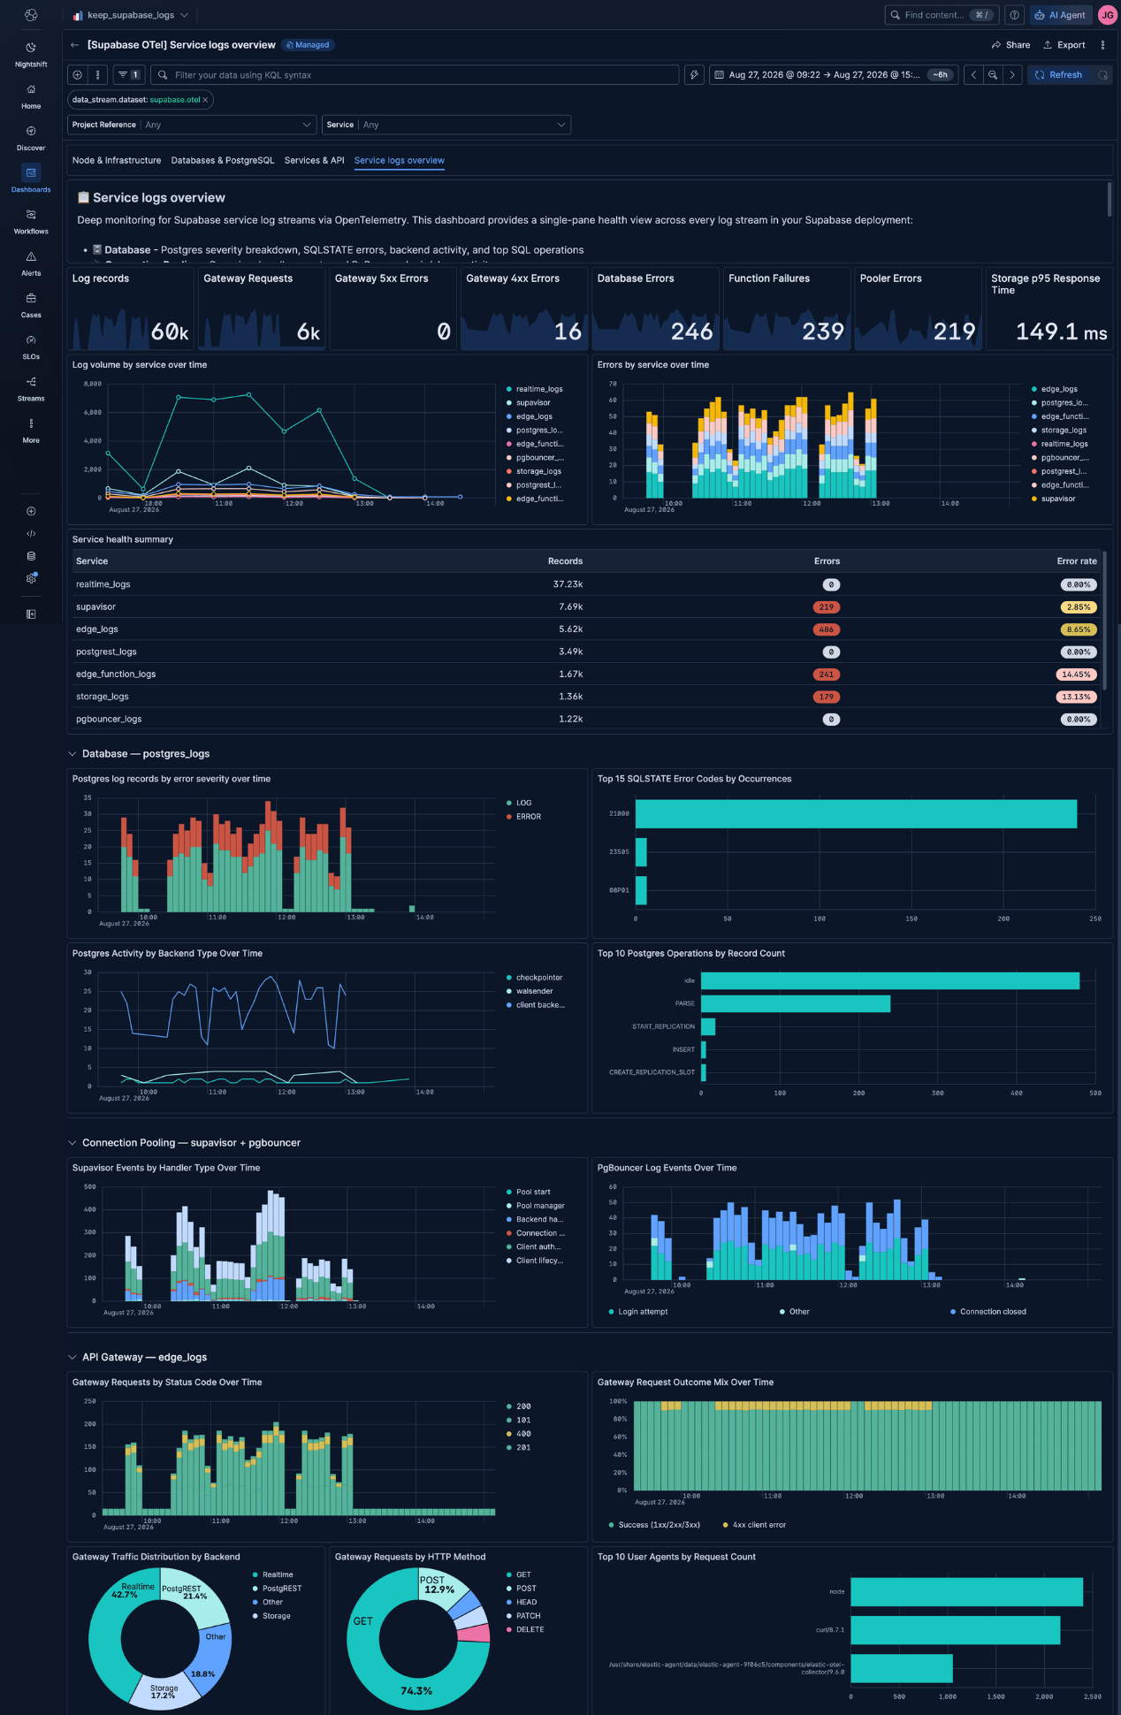Step the time range backward
The height and width of the screenshot is (1715, 1121).
tap(973, 75)
